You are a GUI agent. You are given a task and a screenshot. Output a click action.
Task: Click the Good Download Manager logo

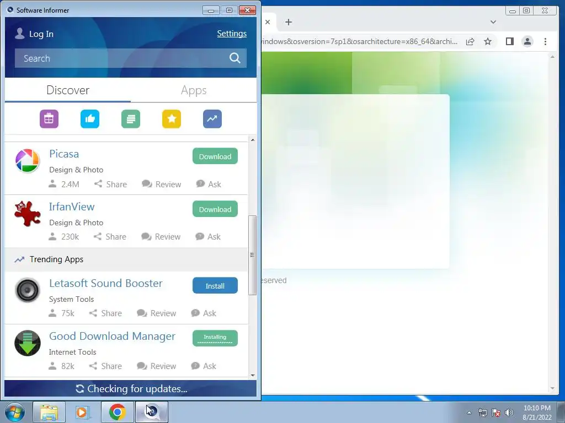pyautogui.click(x=28, y=343)
